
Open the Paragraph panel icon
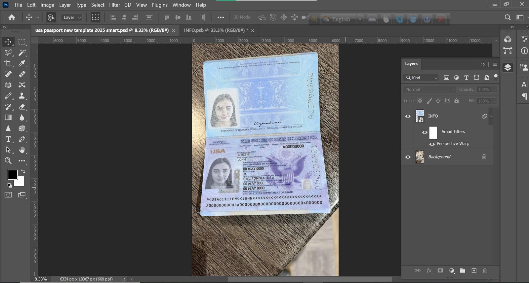click(524, 96)
